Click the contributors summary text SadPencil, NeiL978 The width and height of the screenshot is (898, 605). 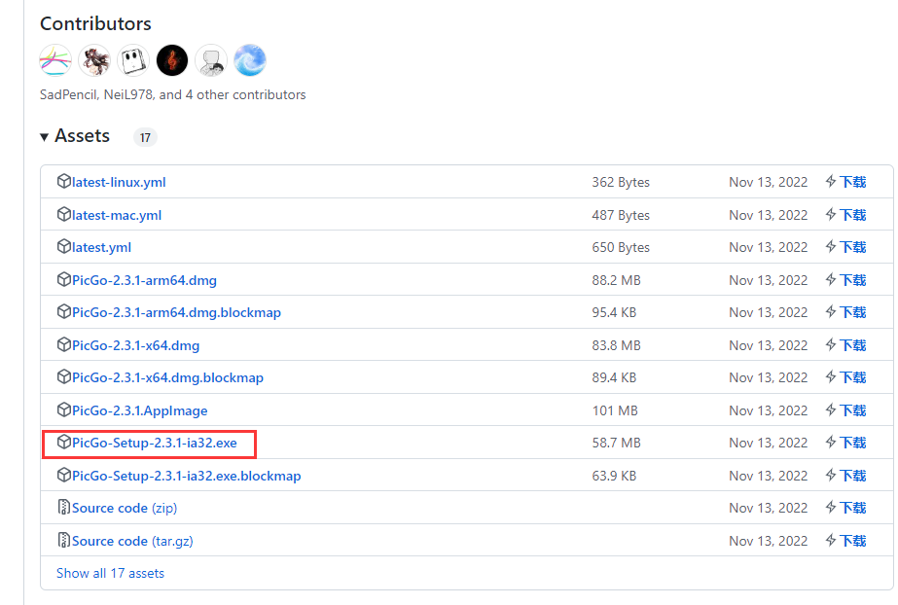coord(172,95)
